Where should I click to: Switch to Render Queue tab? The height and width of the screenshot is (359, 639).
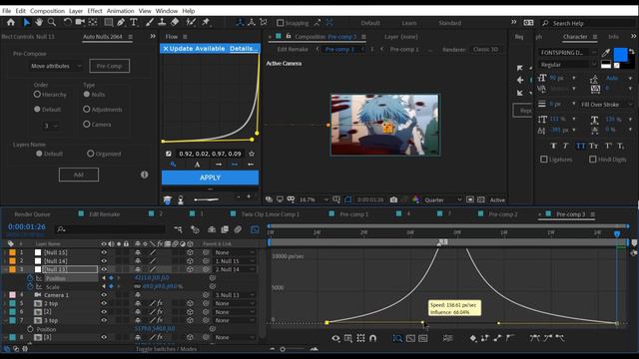32,214
